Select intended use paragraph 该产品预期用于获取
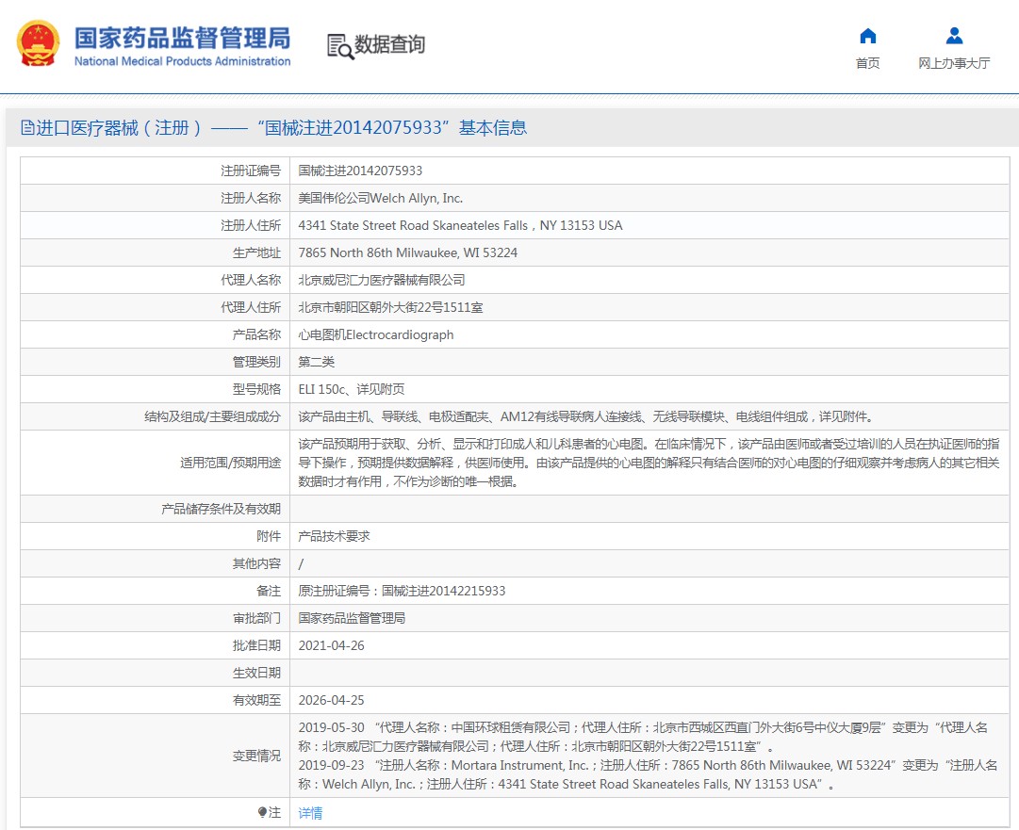 tap(649, 463)
